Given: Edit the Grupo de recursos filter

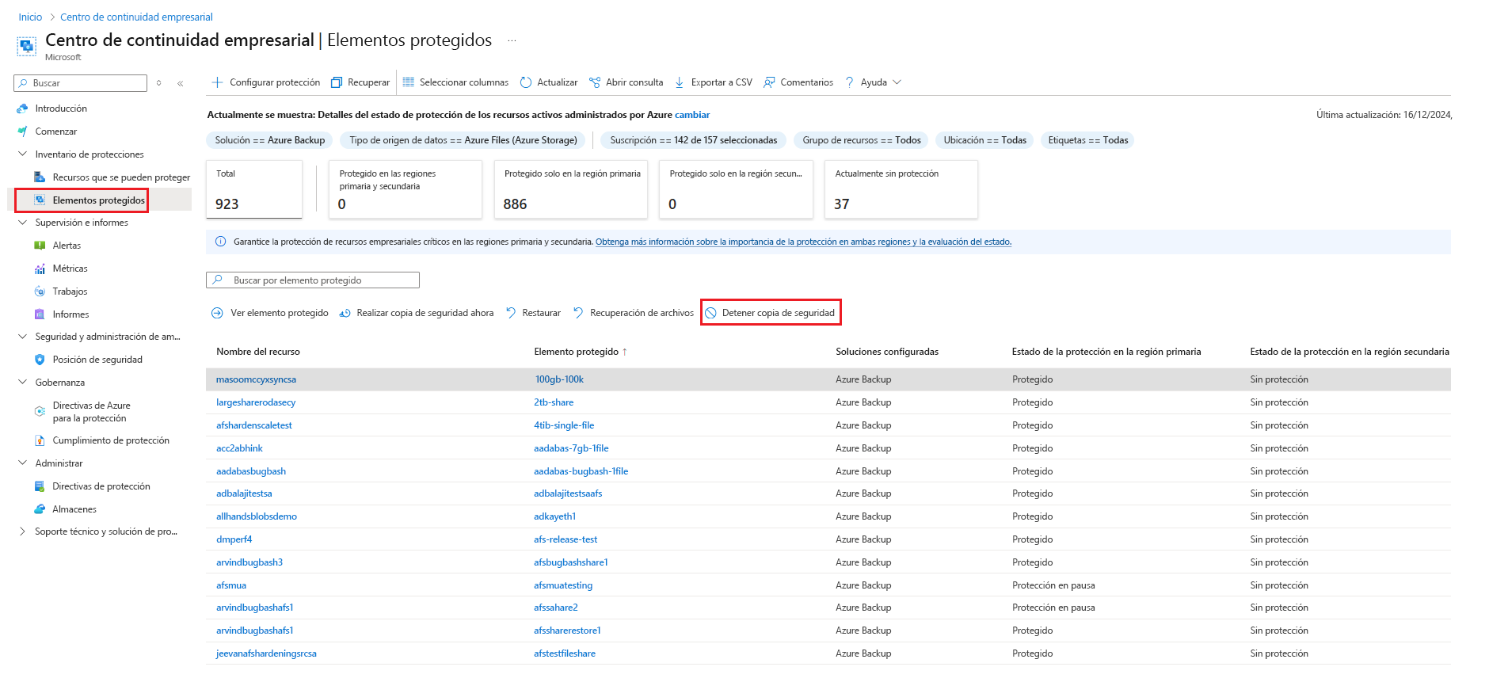Looking at the screenshot, I should coord(862,140).
